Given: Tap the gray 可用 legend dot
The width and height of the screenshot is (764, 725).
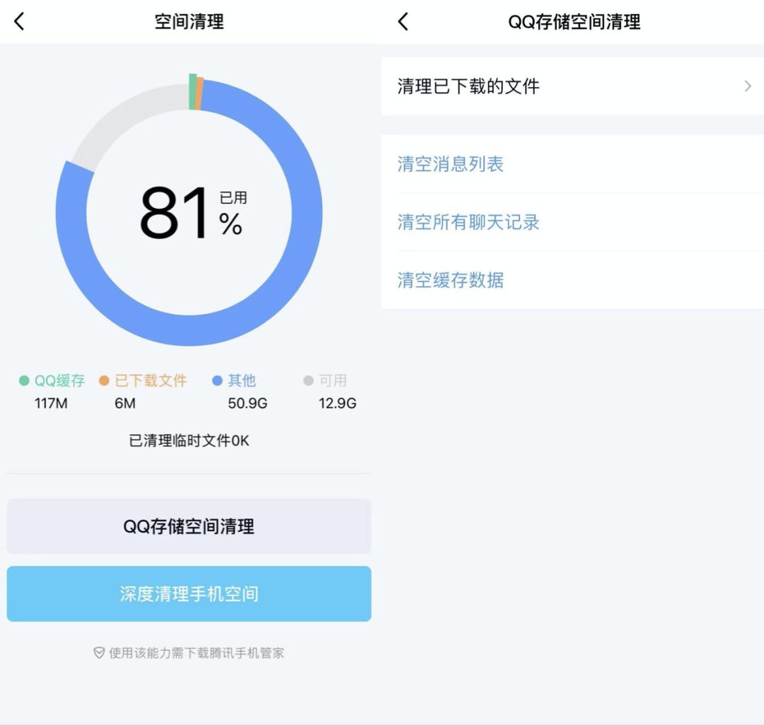Looking at the screenshot, I should point(308,381).
